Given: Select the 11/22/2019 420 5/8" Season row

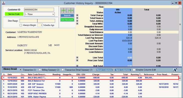Looking at the screenshot, I should coord(90,87).
